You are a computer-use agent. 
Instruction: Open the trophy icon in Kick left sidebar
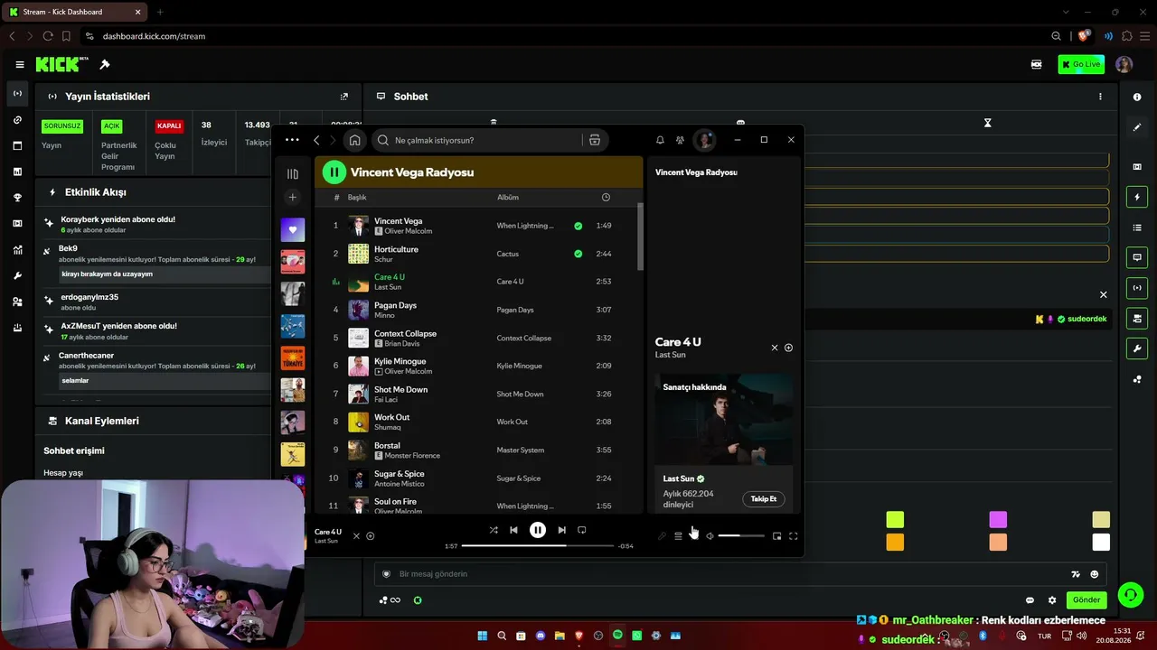click(17, 198)
